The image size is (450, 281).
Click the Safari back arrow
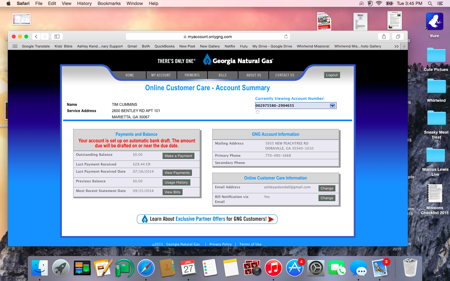[x=36, y=37]
